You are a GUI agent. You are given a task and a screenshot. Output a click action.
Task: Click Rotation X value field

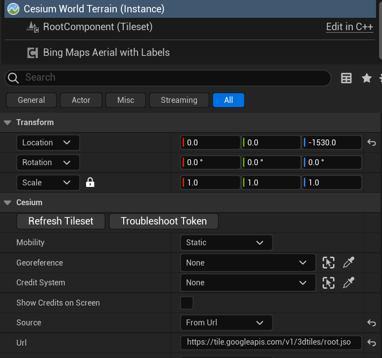tap(210, 163)
